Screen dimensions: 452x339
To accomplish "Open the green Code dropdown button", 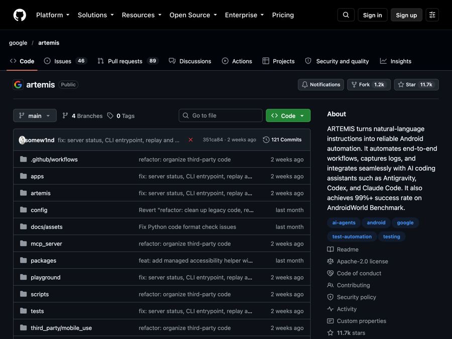I will [288, 116].
